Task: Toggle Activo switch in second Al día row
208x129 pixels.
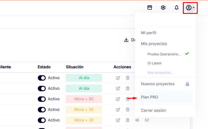Action: 42,89
